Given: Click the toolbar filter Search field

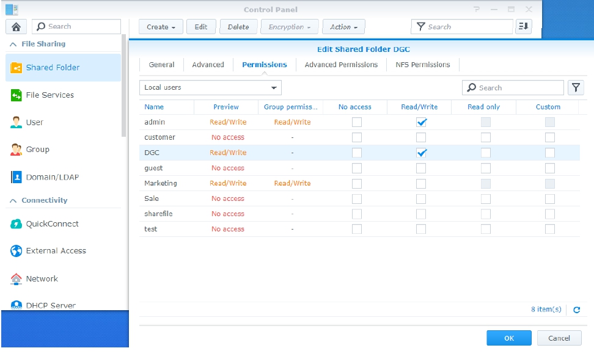Looking at the screenshot, I should (462, 27).
